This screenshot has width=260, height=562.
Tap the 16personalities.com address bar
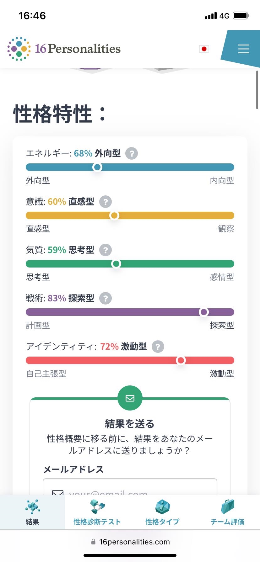130,542
